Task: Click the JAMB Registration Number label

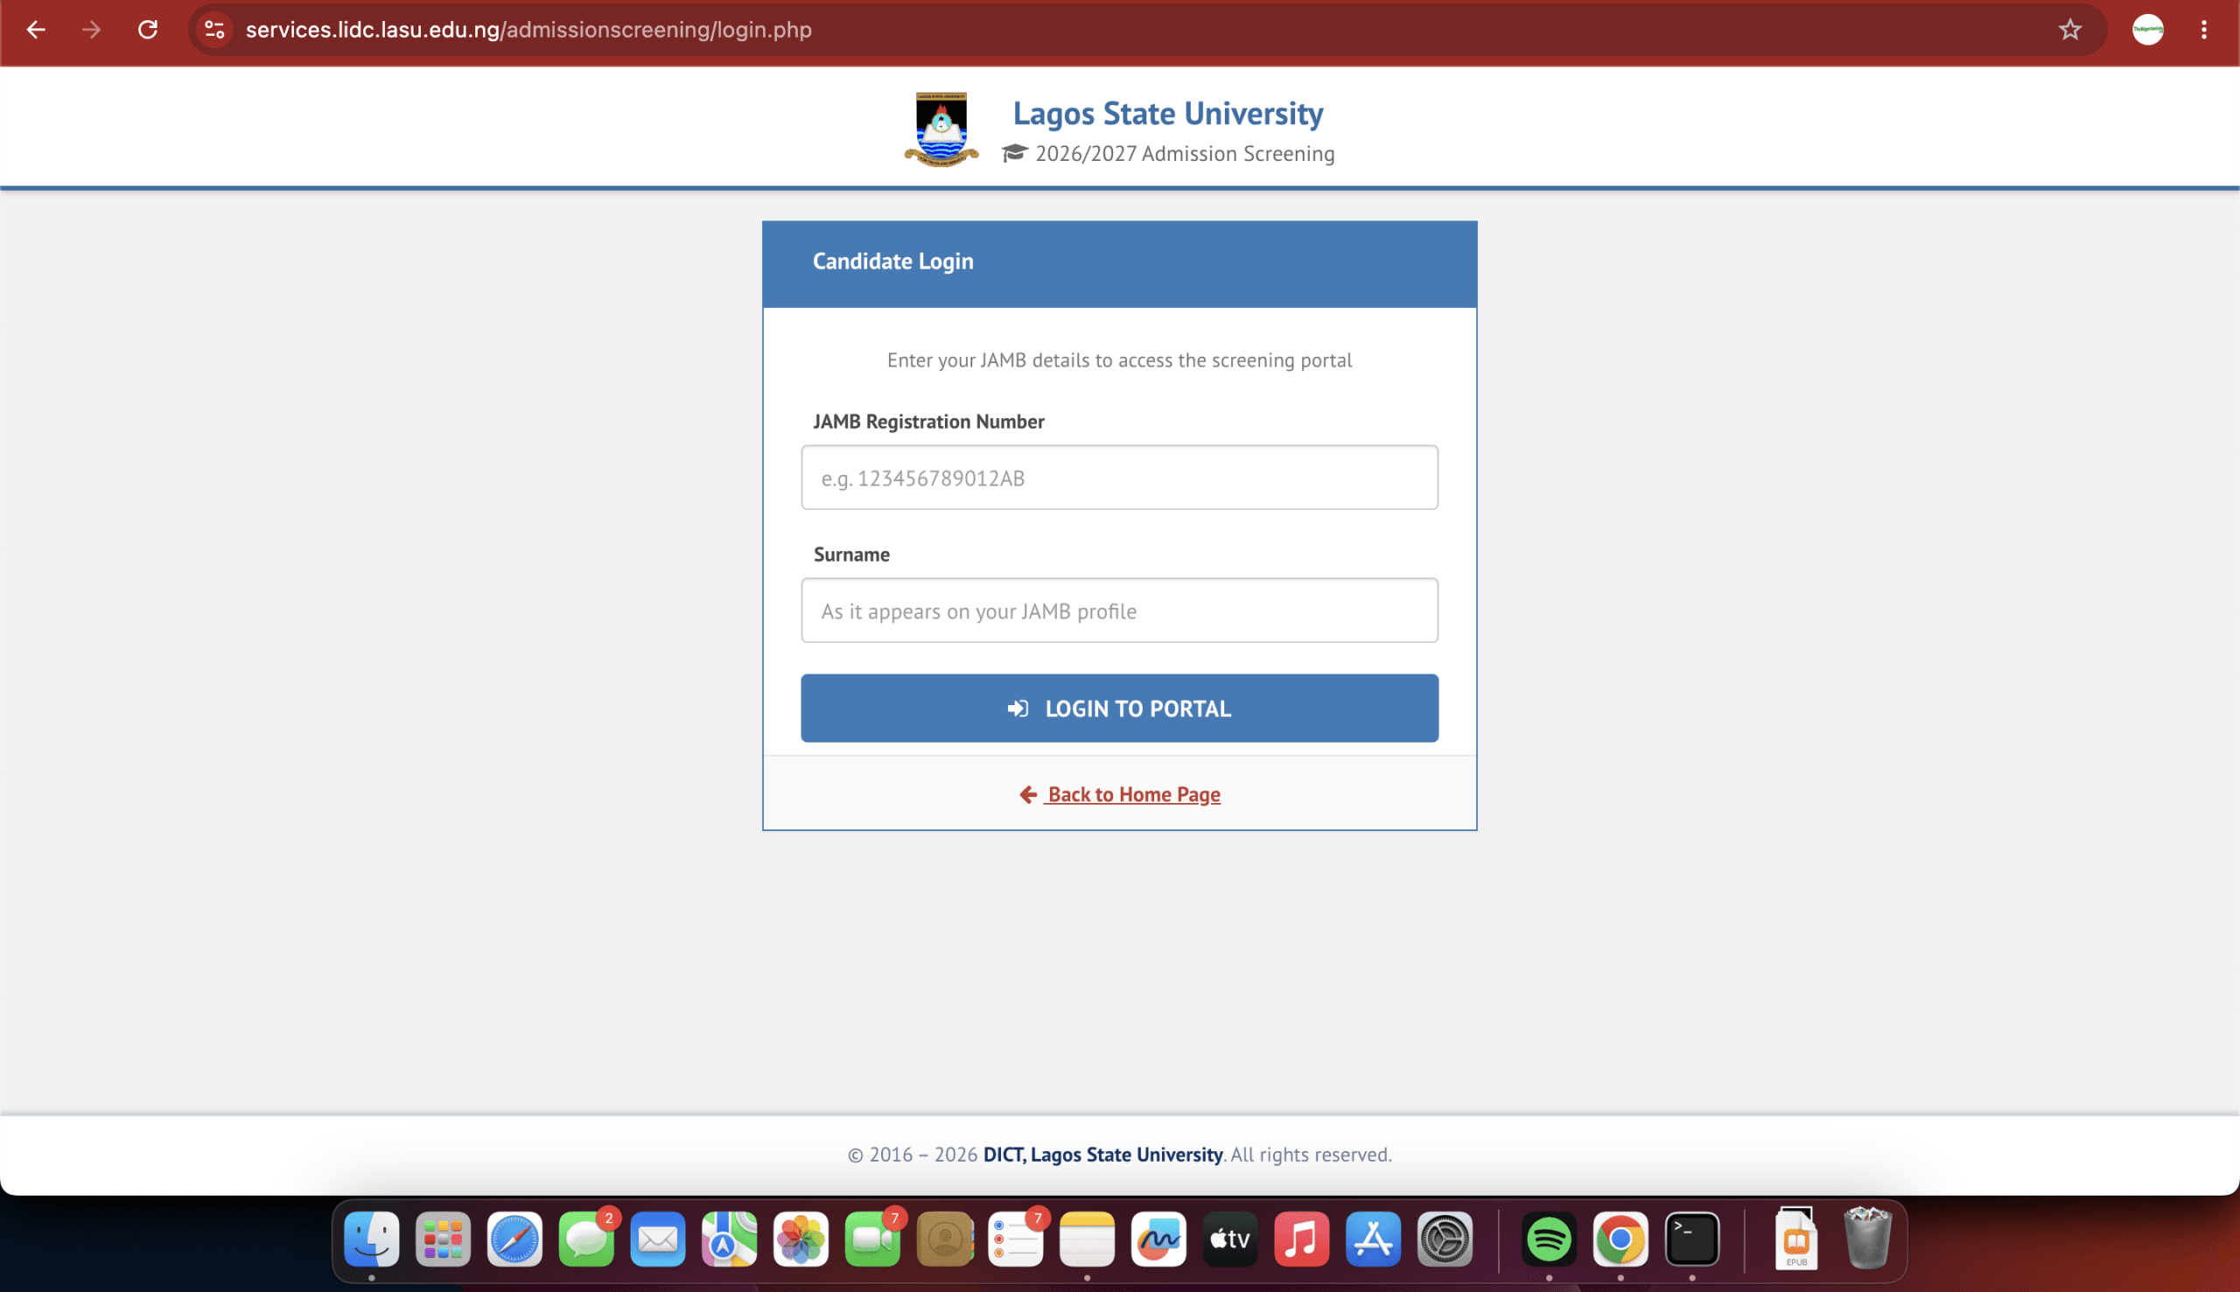Action: tap(928, 422)
